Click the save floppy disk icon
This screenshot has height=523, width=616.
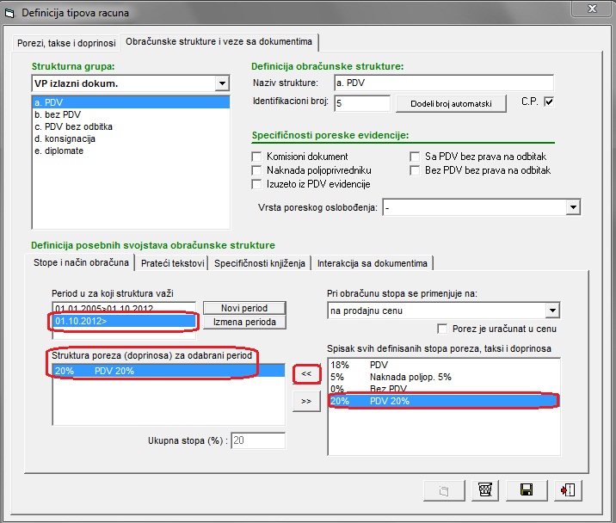(x=525, y=490)
